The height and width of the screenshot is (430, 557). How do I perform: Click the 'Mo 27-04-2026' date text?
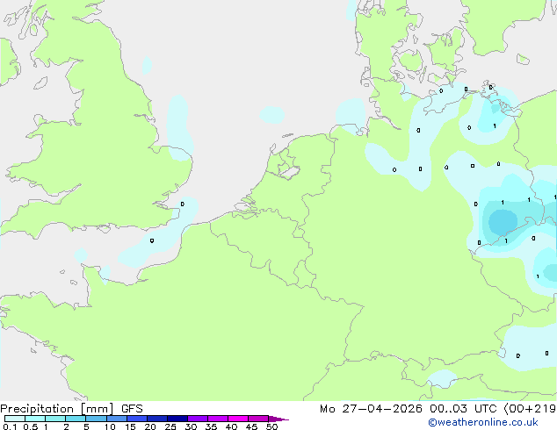[371, 409]
